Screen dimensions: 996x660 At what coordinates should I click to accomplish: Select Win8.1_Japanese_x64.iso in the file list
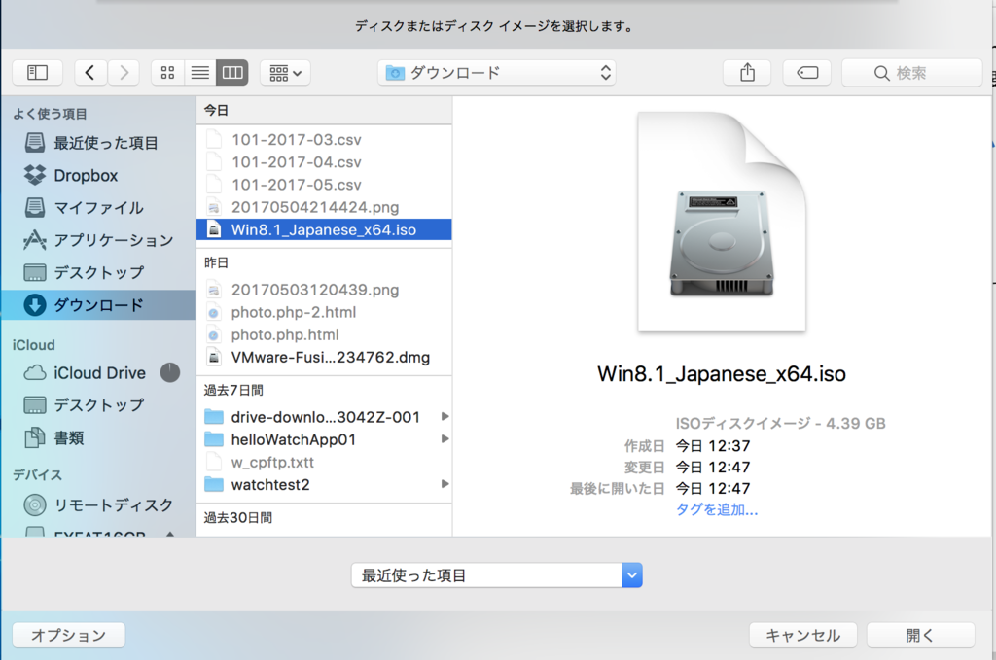(x=324, y=229)
